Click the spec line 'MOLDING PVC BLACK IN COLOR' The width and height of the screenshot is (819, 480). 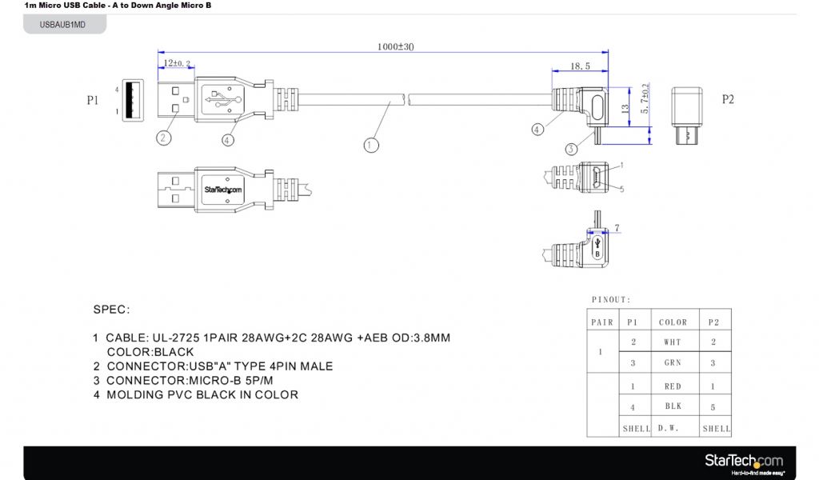point(202,394)
